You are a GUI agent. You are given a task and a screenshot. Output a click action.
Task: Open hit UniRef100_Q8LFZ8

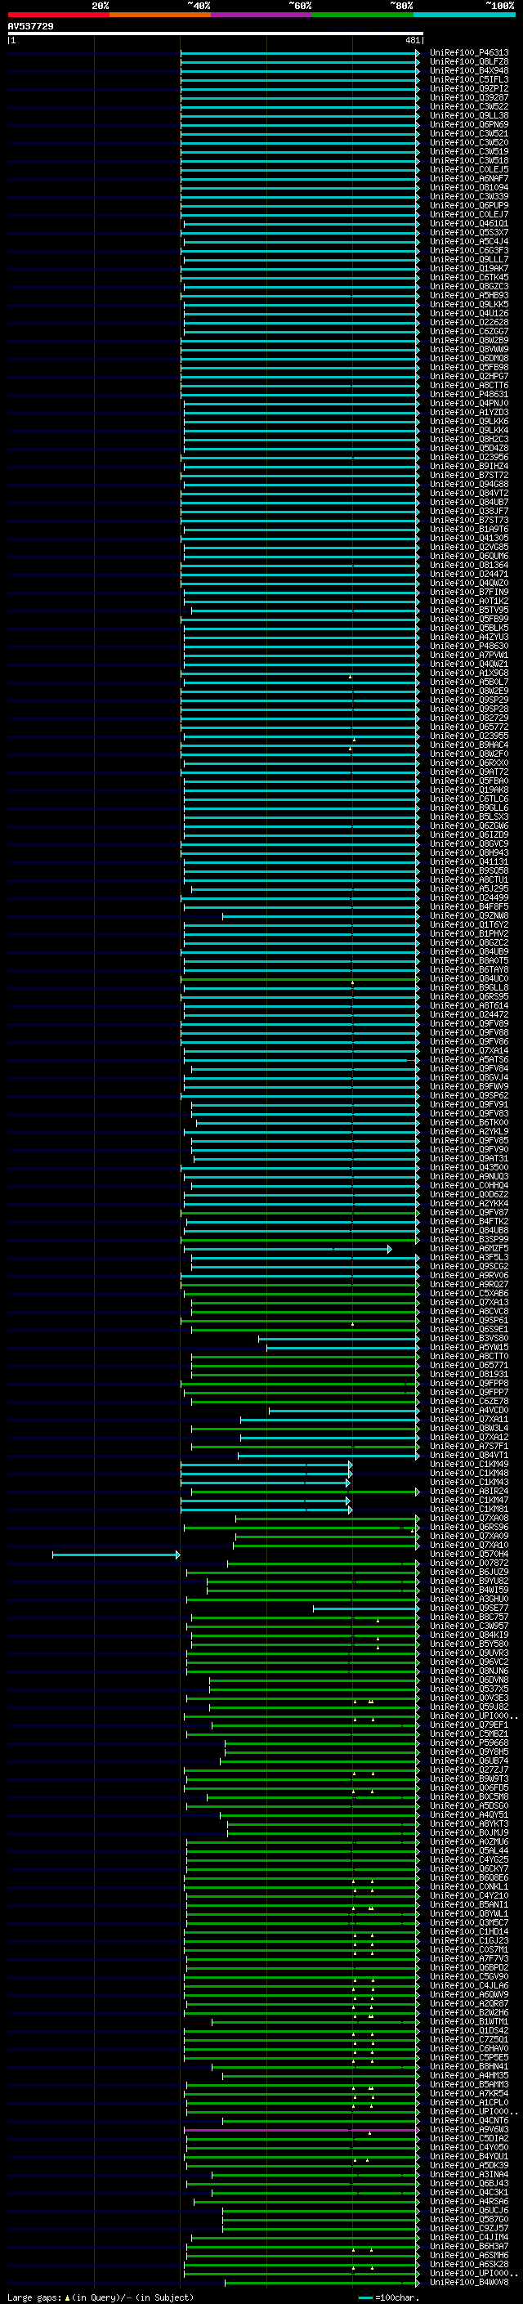point(469,62)
